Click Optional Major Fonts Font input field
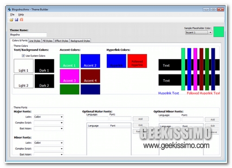Screen dimensions: 232x168 tap(120, 118)
